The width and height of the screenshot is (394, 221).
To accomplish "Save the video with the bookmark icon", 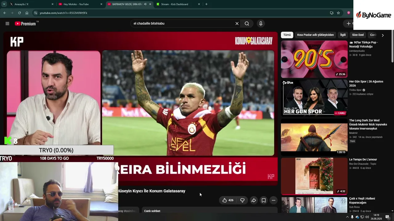I will tap(263, 200).
